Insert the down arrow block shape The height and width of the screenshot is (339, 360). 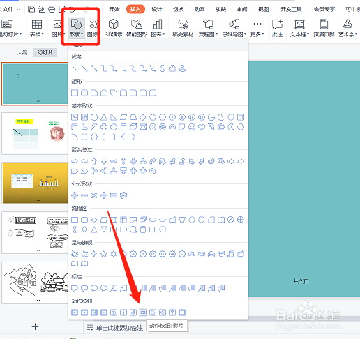(104, 161)
